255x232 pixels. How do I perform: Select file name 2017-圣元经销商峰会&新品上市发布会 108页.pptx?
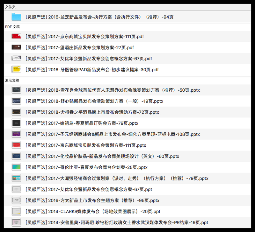(x=113, y=134)
